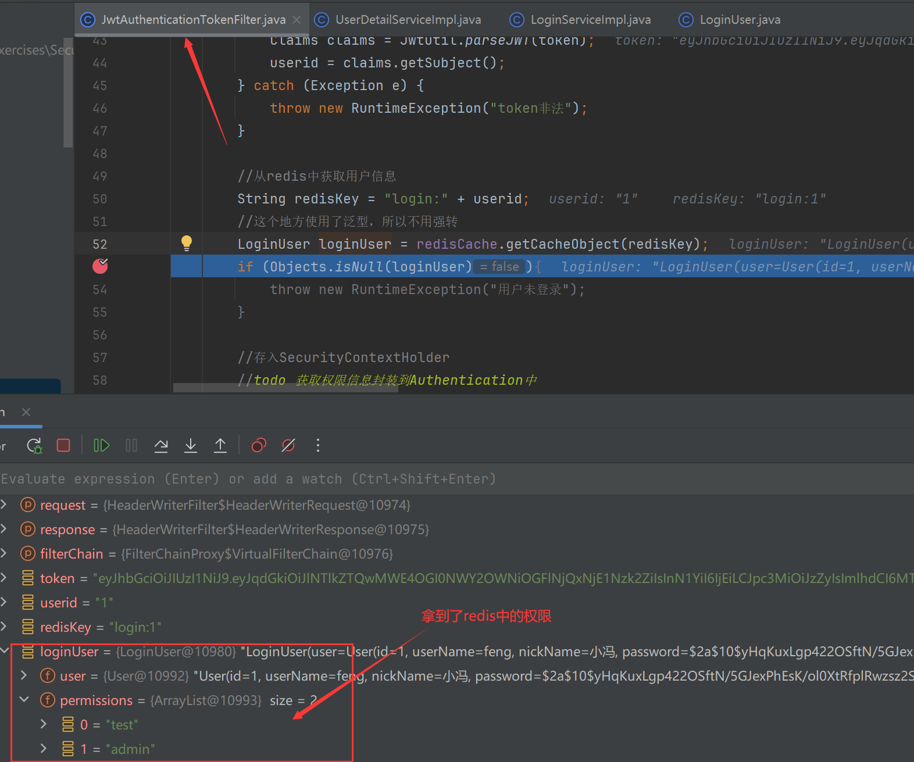This screenshot has height=762, width=914.
Task: Close the debug session tab
Action: [26, 412]
